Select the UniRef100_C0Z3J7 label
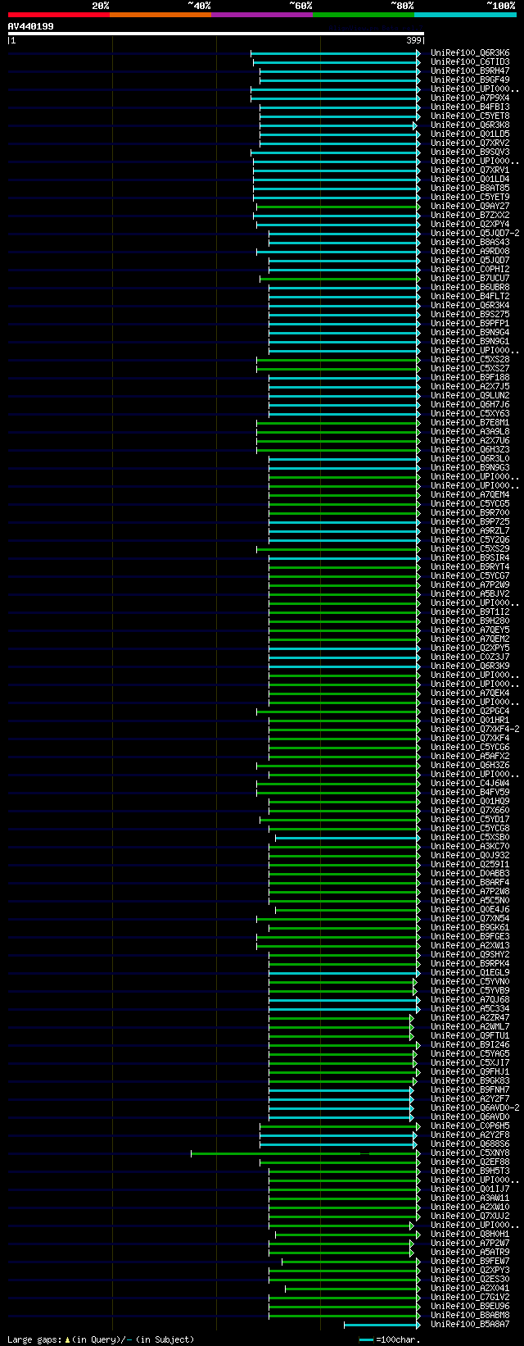Viewport: 524px width, 1346px height. tap(470, 657)
